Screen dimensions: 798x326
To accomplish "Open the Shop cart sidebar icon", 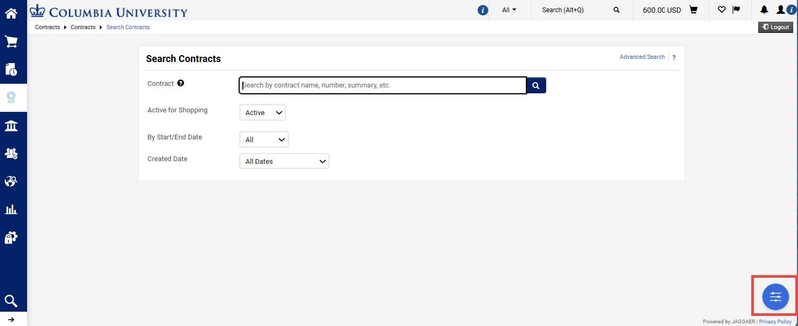I will tap(11, 41).
